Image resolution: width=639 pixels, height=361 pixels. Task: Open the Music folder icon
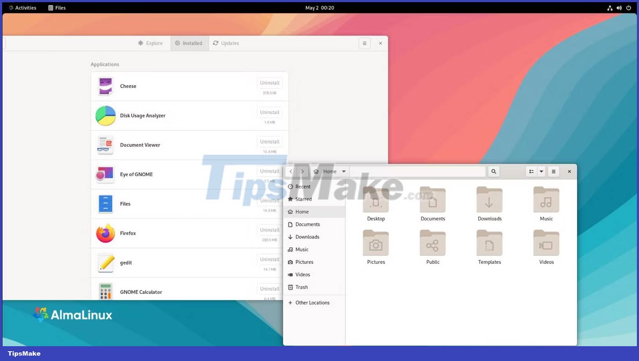click(x=546, y=200)
